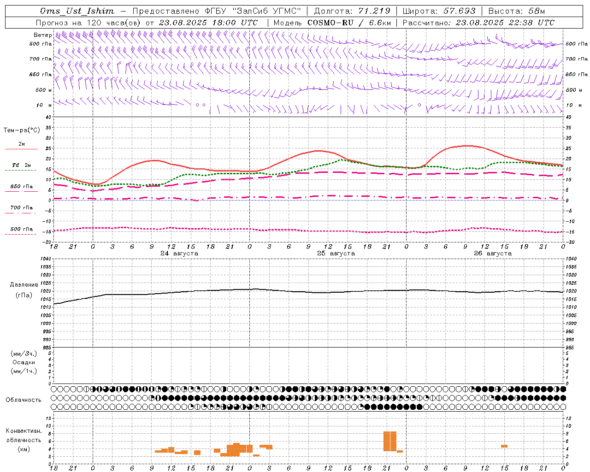This screenshot has width=590, height=472.
Task: Click the 'Высота: 58м' value
Action: click(x=516, y=11)
